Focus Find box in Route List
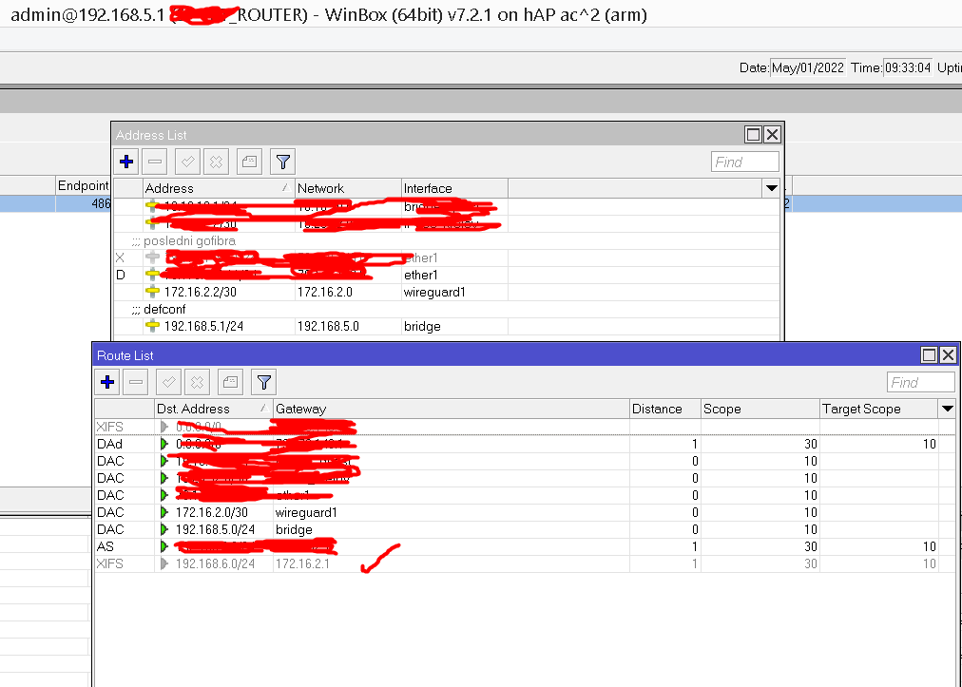 pyautogui.click(x=921, y=383)
